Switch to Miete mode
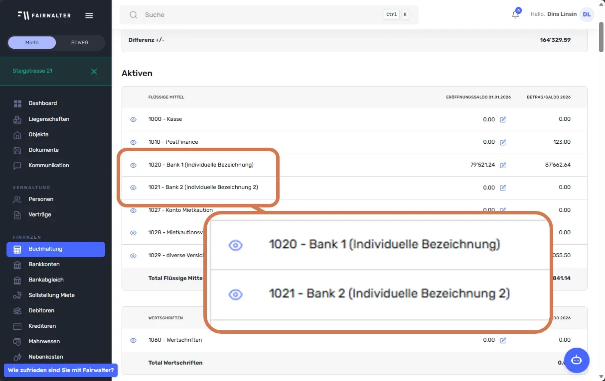 coord(32,43)
